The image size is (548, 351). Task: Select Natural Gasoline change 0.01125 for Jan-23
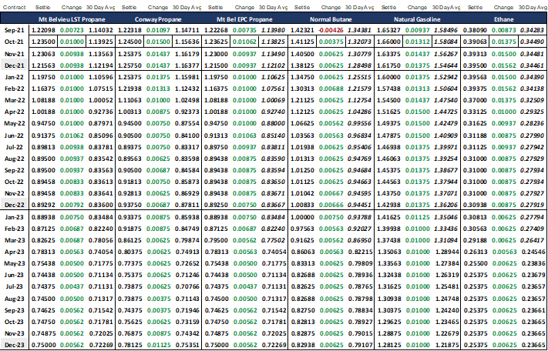coord(417,217)
